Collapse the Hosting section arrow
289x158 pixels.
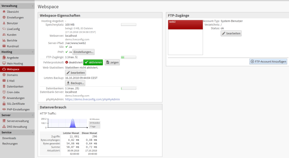tap(32, 52)
